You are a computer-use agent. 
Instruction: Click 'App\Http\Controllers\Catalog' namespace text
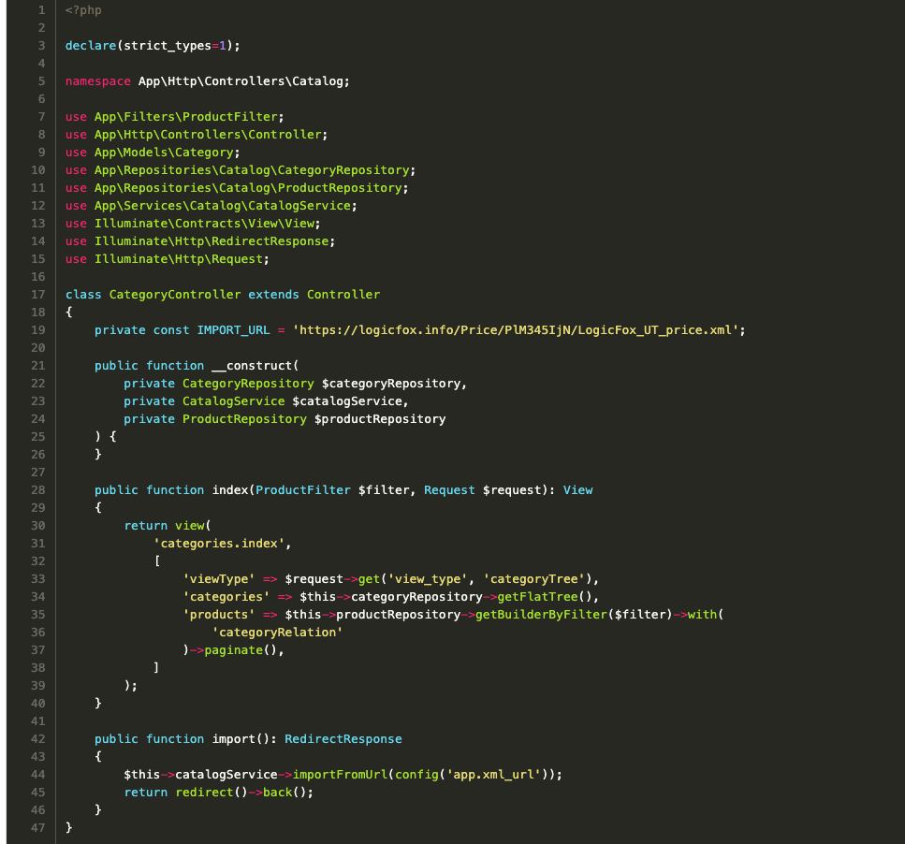(x=241, y=81)
